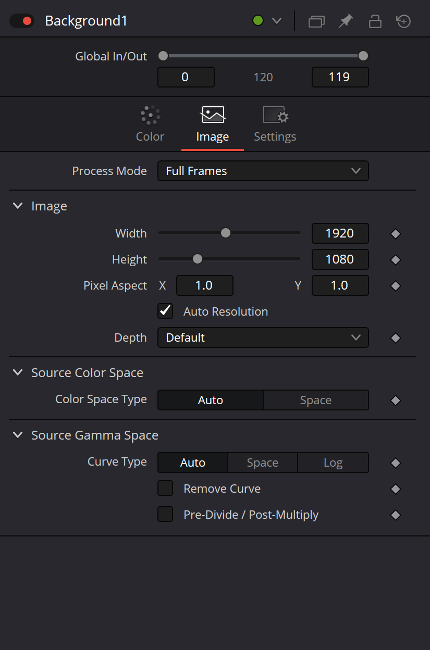
Task: Enable the Remove Curve checkbox
Action: (165, 489)
